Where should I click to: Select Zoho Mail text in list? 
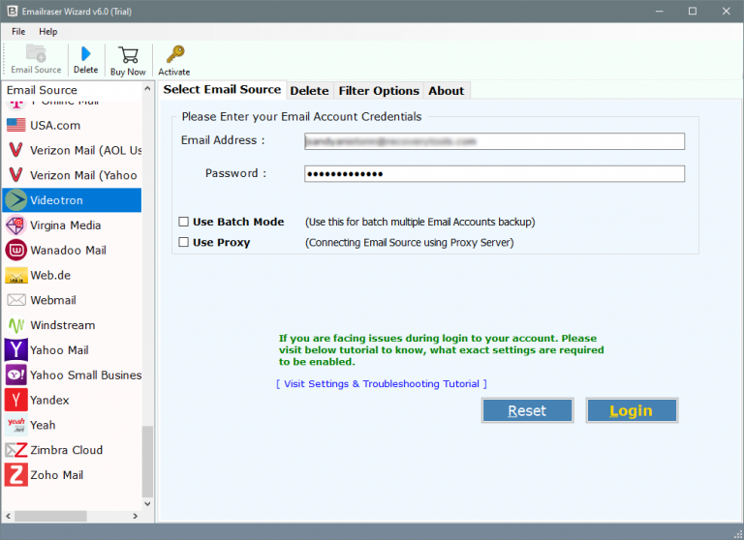[x=57, y=475]
